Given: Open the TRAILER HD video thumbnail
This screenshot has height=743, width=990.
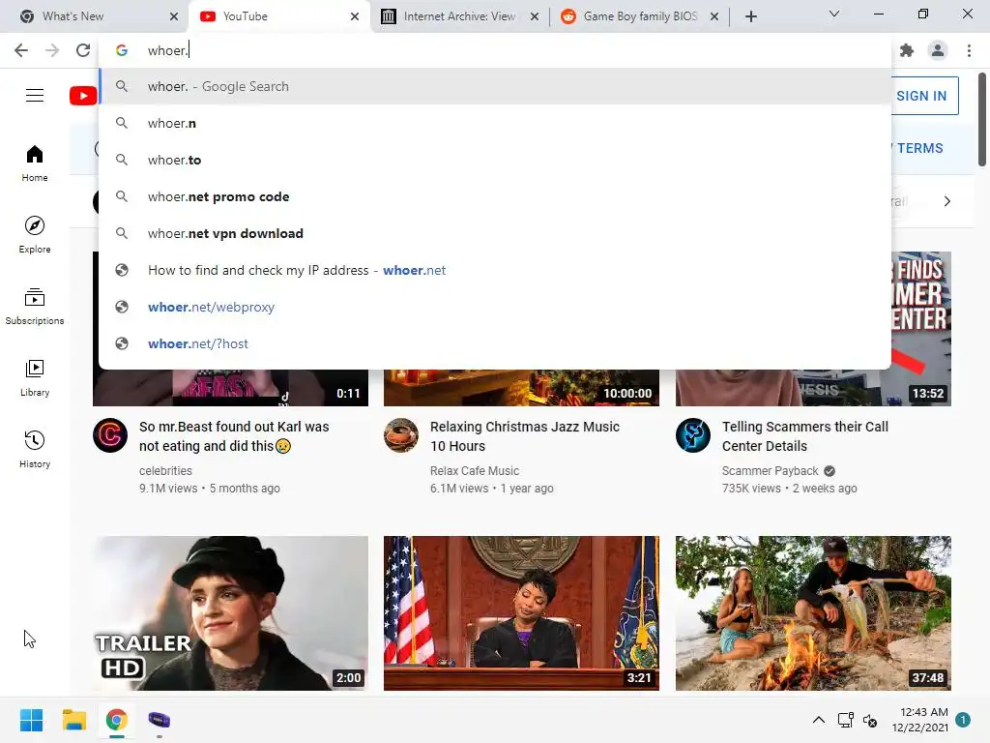Looking at the screenshot, I should click(230, 612).
